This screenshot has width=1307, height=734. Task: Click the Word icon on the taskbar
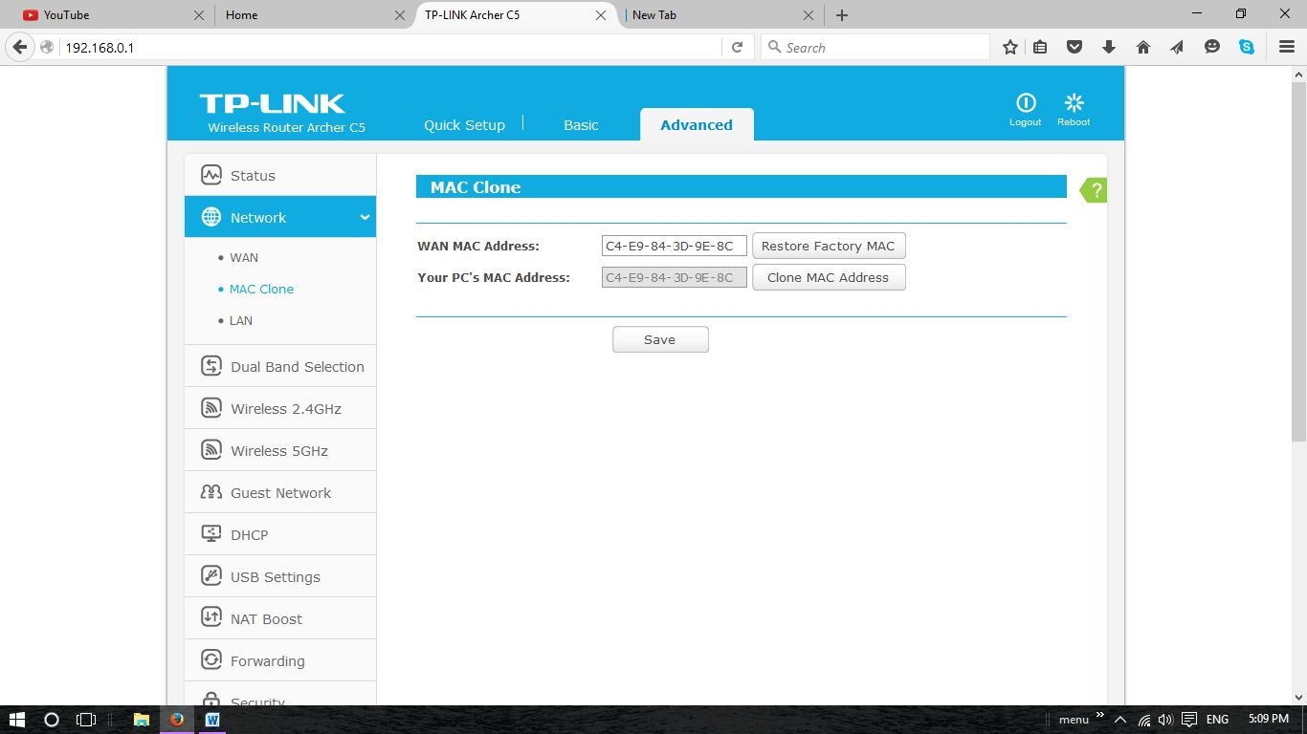(x=211, y=720)
